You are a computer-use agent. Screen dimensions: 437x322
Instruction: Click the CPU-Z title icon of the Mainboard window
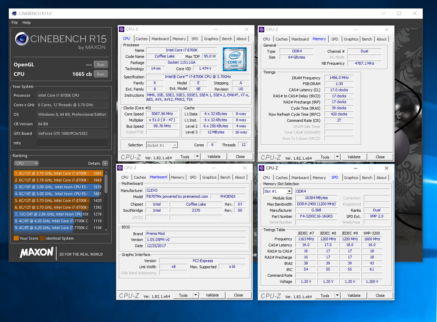click(120, 168)
